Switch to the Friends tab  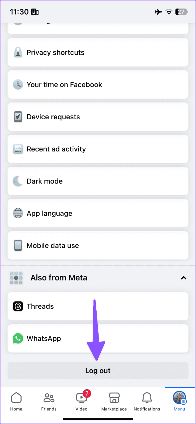click(x=49, y=402)
